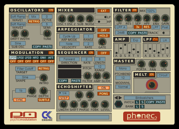This screenshot has width=179, height=129.
Task: Click the mixer LP slider
Action: tap(101, 17)
